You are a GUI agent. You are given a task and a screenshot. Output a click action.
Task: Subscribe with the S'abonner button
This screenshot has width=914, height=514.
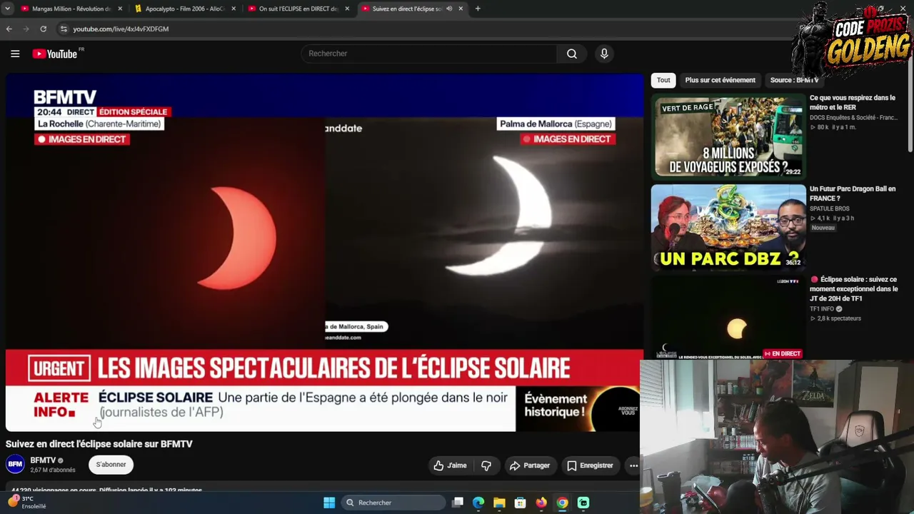(x=111, y=465)
